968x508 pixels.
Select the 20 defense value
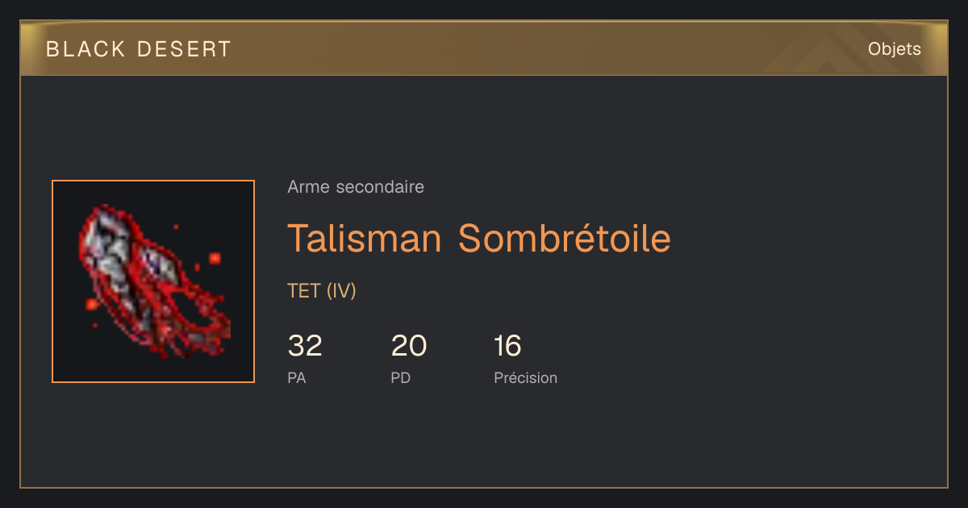coord(409,346)
